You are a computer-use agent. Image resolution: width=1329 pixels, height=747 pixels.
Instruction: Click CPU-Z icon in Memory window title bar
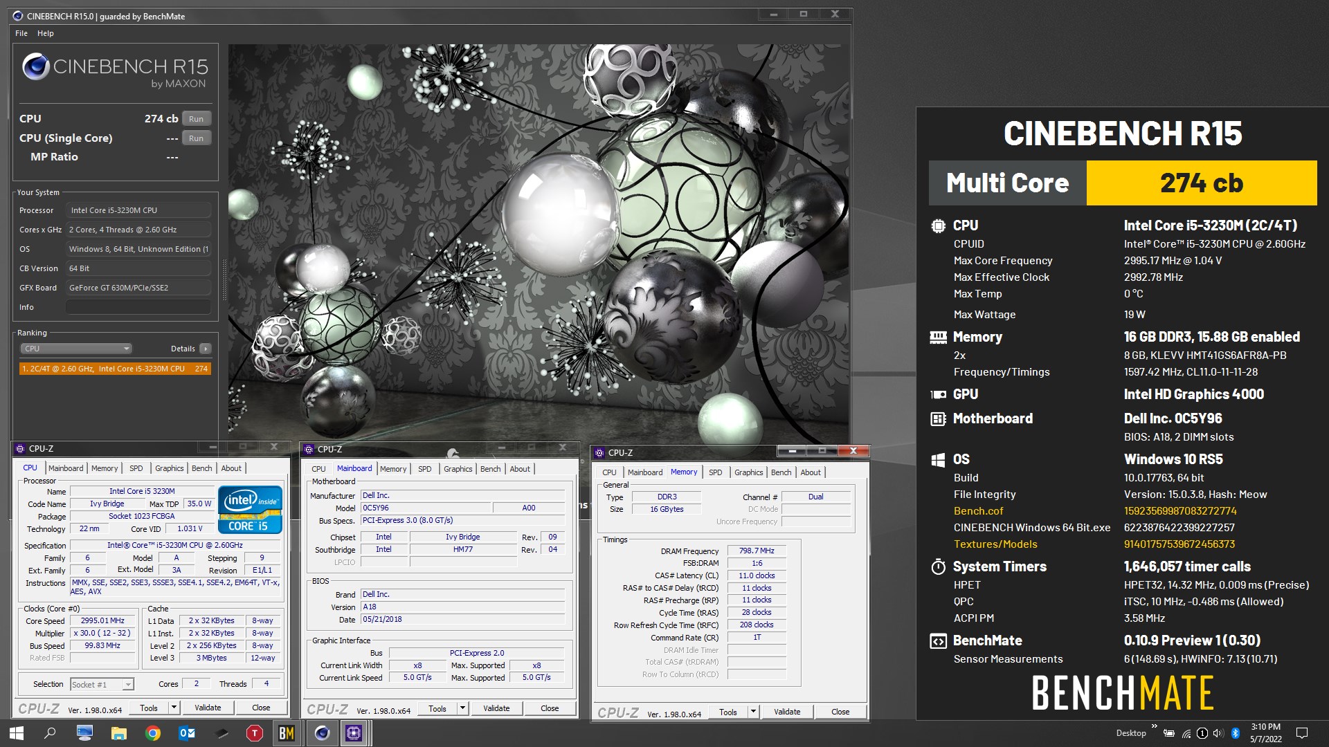click(600, 452)
